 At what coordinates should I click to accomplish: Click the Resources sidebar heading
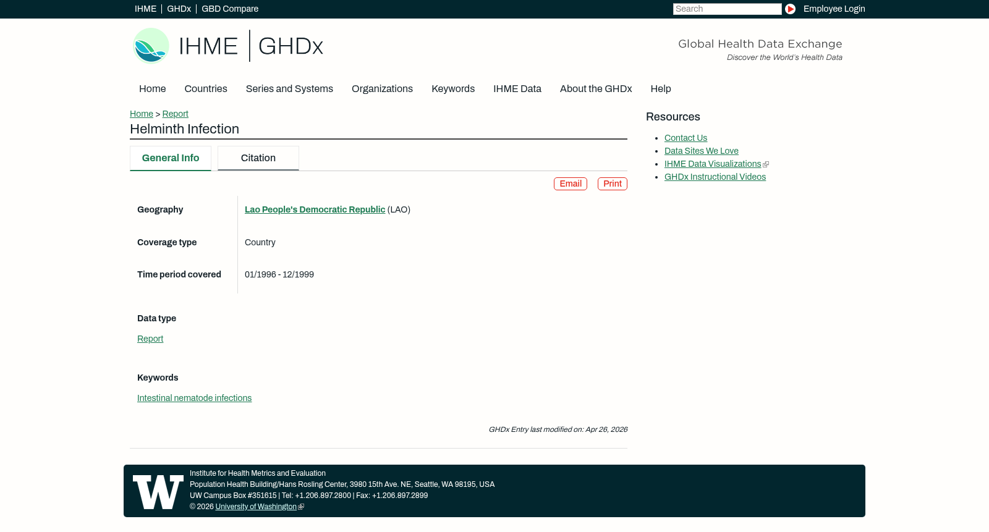tap(673, 117)
